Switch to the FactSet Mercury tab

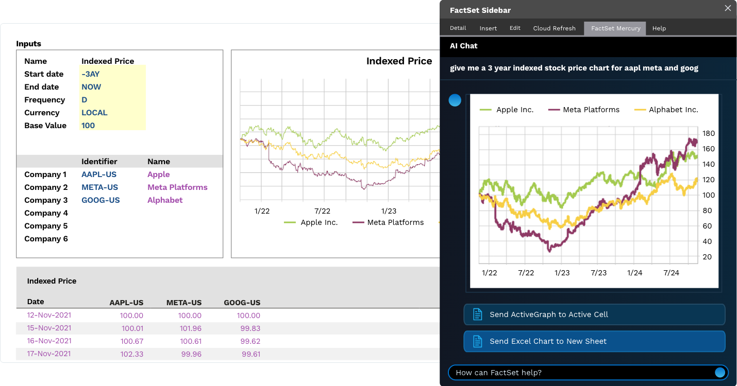click(x=615, y=28)
